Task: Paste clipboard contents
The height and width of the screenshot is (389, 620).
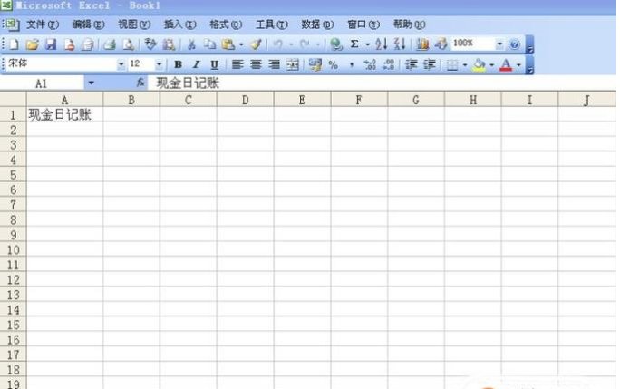Action: point(228,44)
